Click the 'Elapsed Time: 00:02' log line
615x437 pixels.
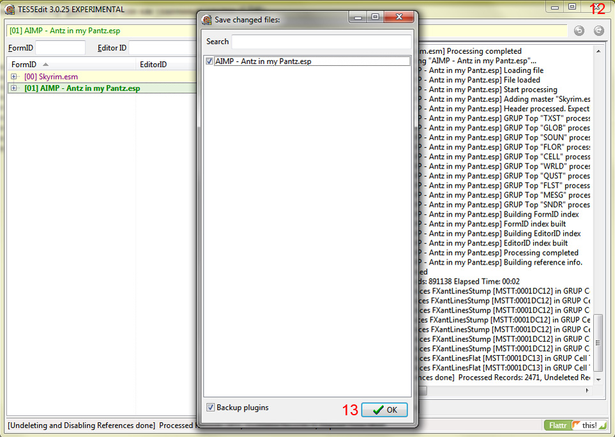click(x=469, y=281)
